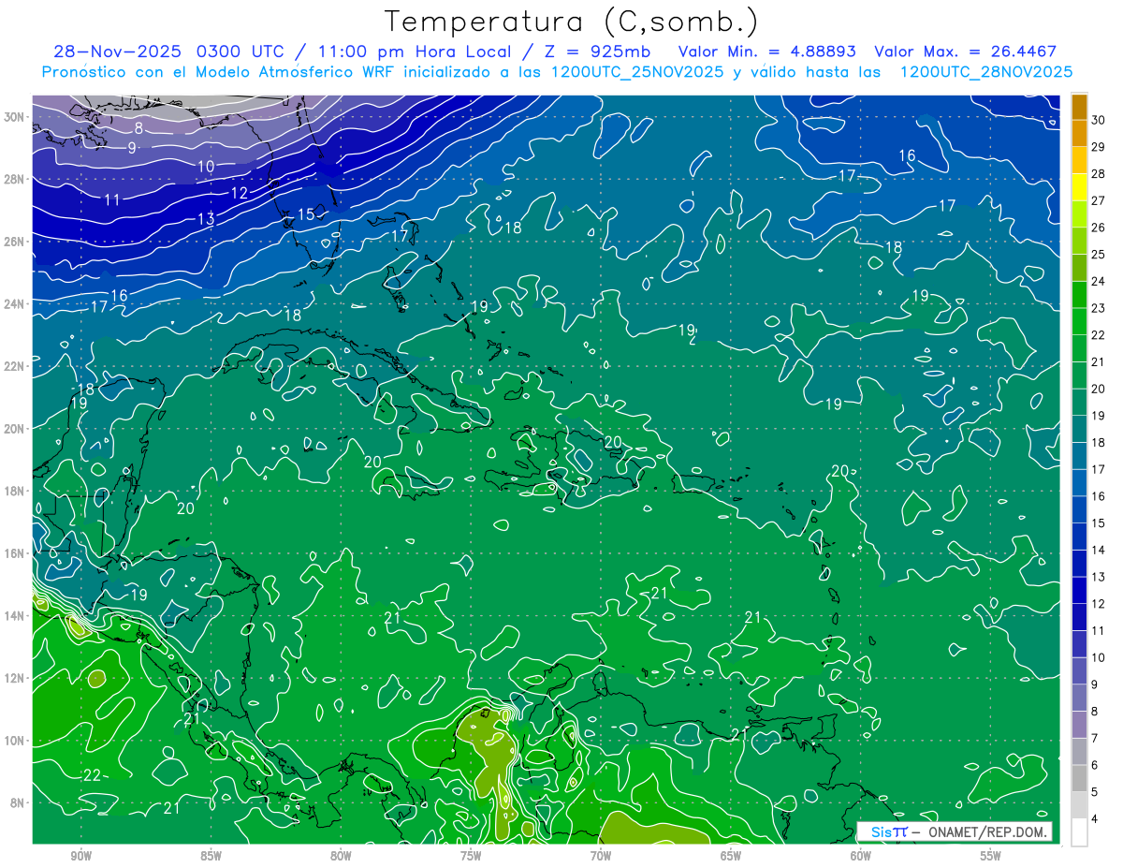The image size is (1123, 868).
Task: Click the "11" isotherm label on the map
Action: click(112, 199)
